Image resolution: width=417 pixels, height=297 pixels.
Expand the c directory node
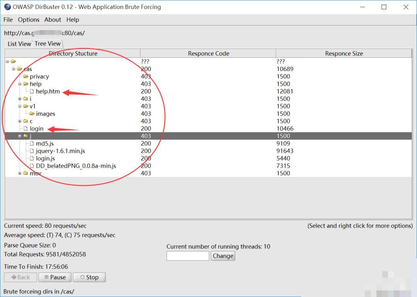[x=20, y=121]
